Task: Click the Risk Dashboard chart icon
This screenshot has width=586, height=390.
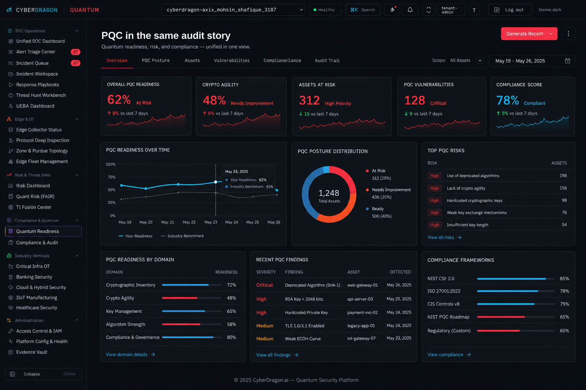Action: 11,186
